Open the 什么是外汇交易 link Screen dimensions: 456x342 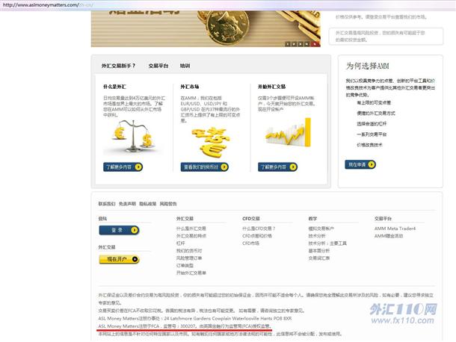[191, 228]
